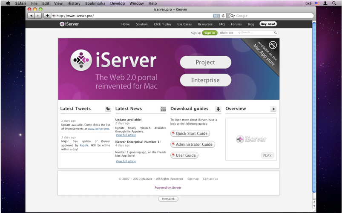Click the scrollbar down arrow
Screen dimensions: 342x213
point(314,206)
